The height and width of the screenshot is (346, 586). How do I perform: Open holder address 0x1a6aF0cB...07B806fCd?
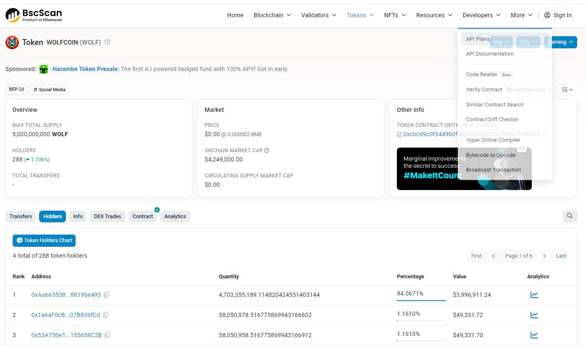(x=66, y=315)
